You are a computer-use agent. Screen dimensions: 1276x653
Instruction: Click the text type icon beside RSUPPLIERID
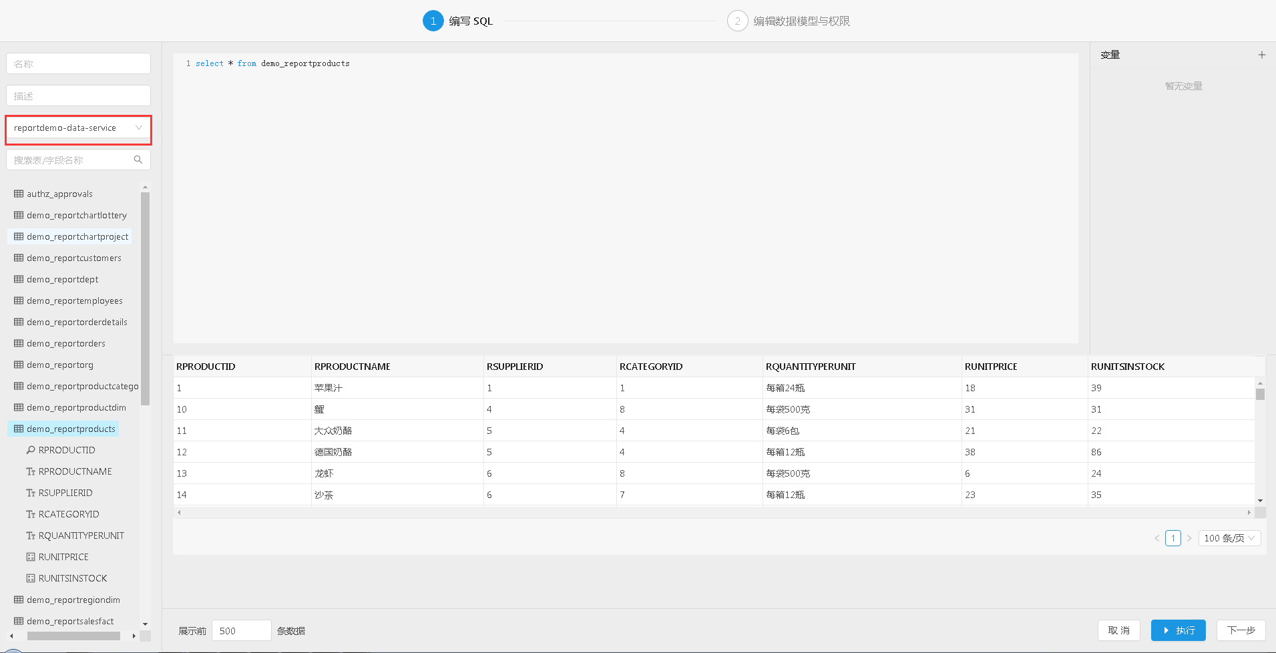coord(31,493)
